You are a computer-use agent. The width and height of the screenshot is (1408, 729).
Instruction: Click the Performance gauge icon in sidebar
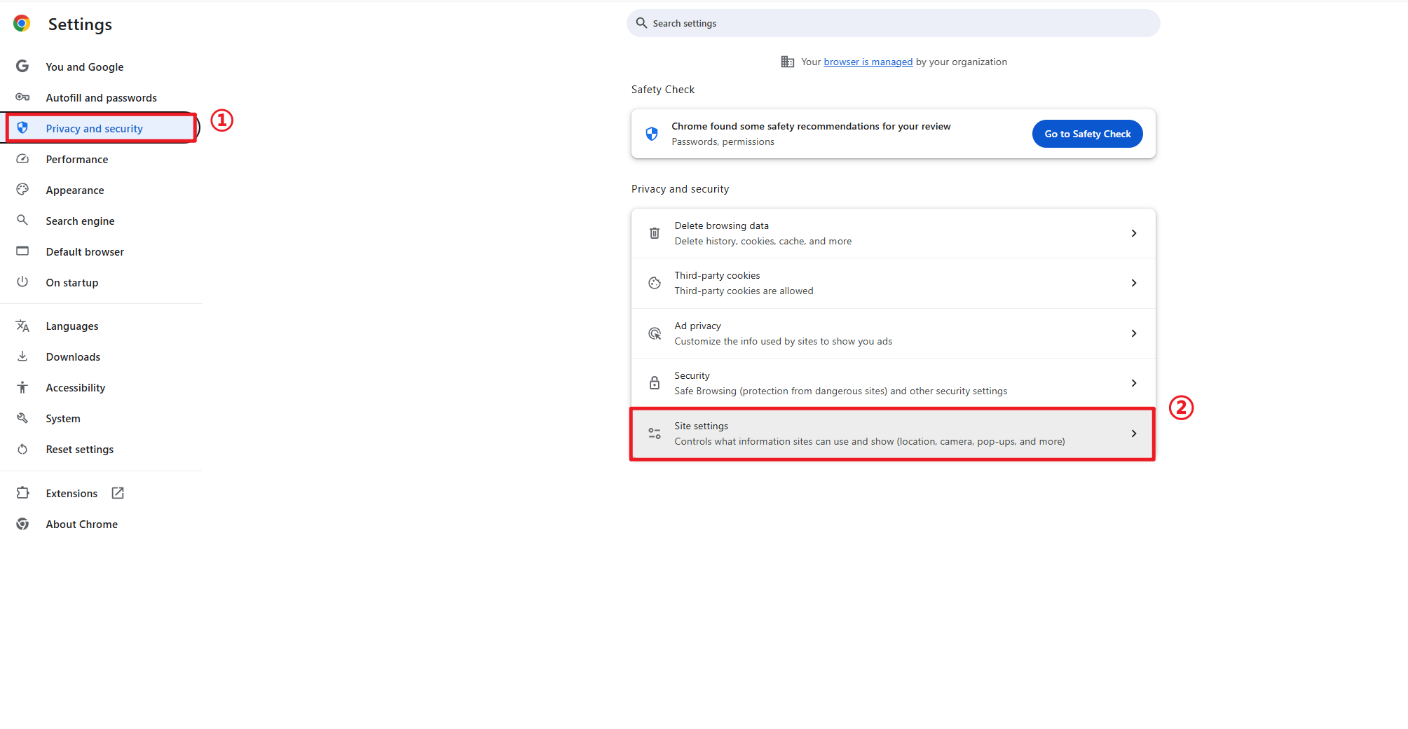point(22,159)
